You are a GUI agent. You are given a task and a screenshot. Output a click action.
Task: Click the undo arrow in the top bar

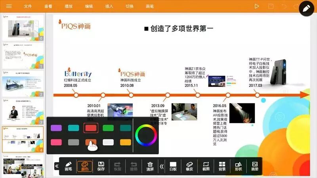[284, 6]
